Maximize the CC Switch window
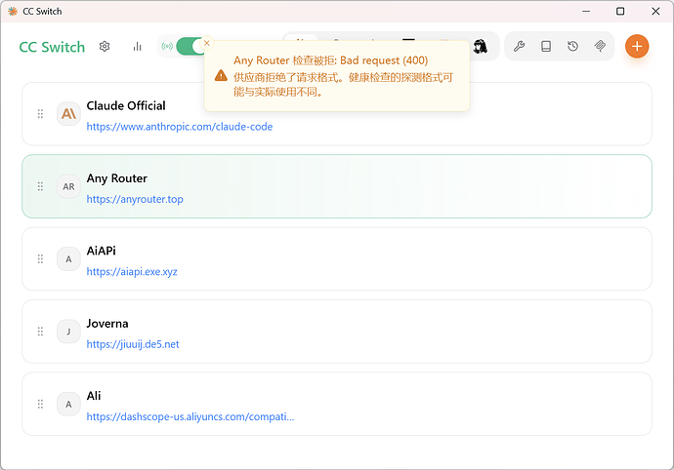674x470 pixels. pos(620,11)
